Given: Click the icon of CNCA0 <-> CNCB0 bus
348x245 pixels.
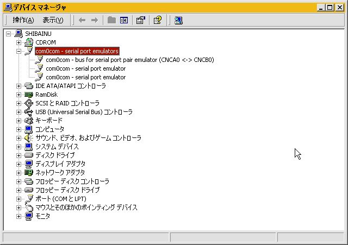Looking at the screenshot, I should [x=39, y=60].
